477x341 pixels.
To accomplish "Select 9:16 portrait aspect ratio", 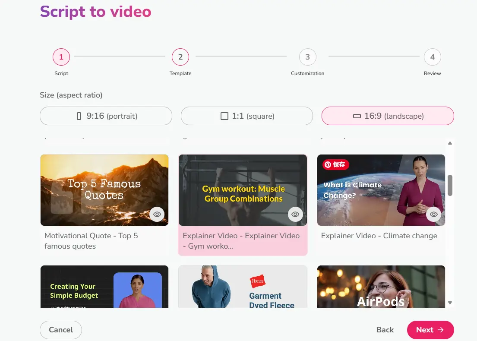I will pos(106,116).
